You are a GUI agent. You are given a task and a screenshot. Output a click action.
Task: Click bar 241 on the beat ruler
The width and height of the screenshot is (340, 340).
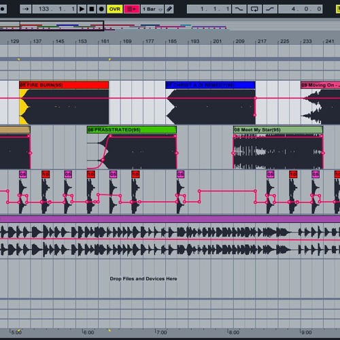pyautogui.click(x=330, y=41)
